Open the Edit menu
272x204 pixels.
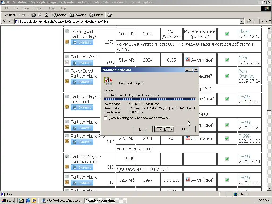click(16, 8)
